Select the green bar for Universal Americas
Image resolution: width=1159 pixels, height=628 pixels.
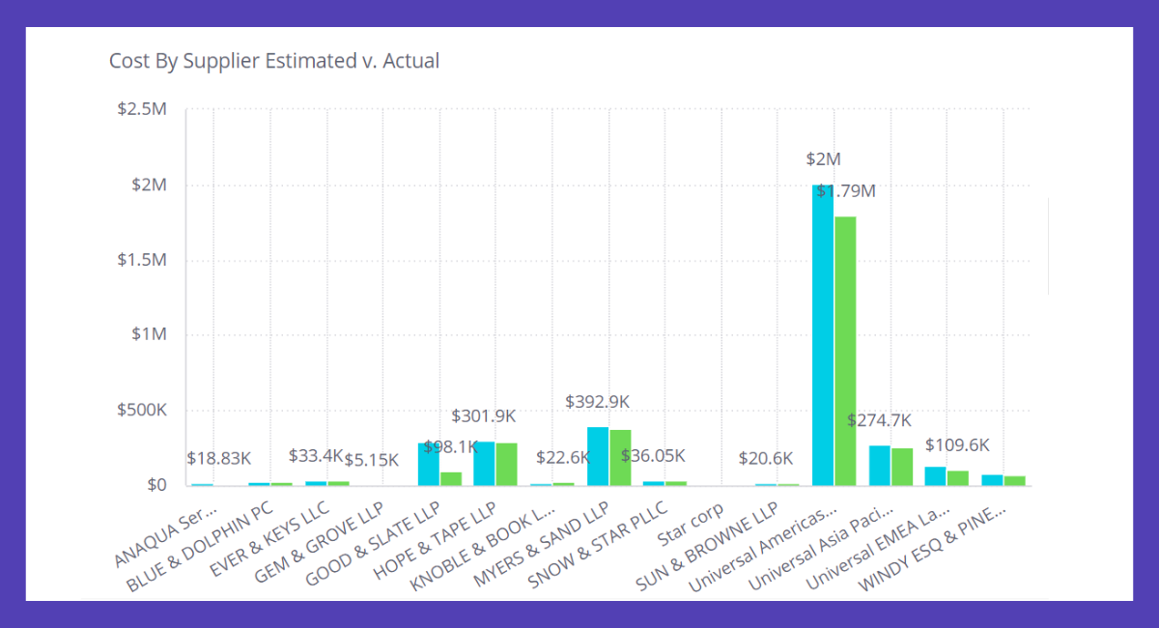[x=845, y=351]
